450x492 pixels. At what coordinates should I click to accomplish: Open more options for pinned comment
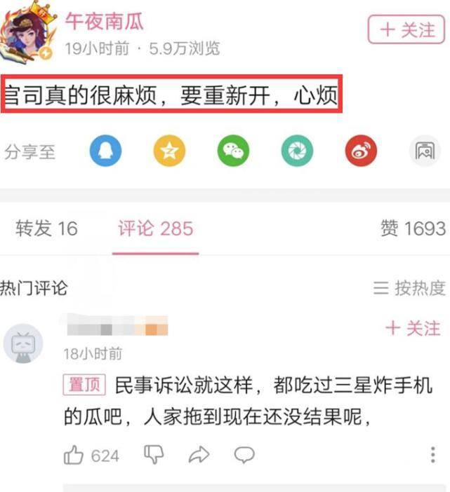point(432,455)
